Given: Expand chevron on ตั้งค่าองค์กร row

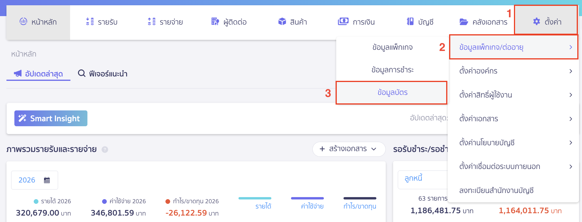Looking at the screenshot, I should tap(571, 71).
